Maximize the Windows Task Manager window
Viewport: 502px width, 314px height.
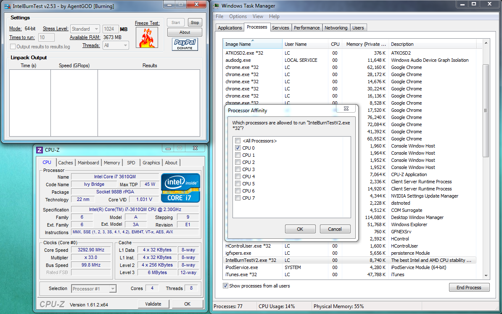[x=474, y=4]
